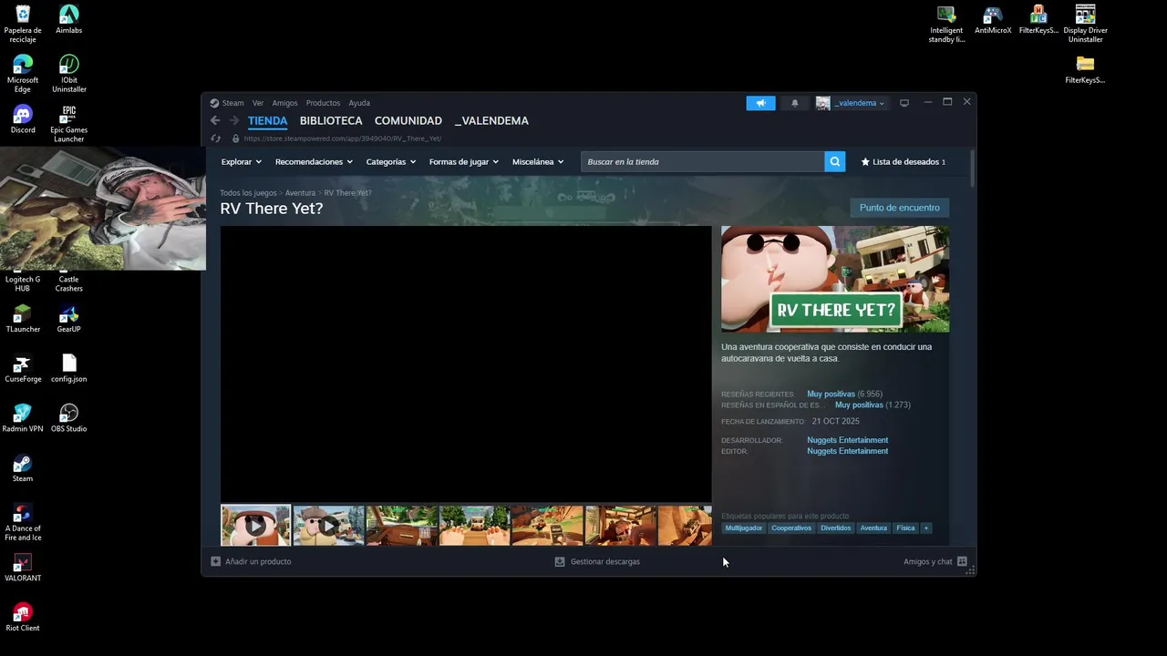Viewport: 1167px width, 656px height.
Task: Open Steam notifications bell
Action: 794,103
